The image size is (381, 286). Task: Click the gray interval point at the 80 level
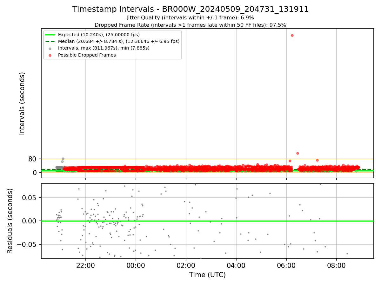(63, 159)
